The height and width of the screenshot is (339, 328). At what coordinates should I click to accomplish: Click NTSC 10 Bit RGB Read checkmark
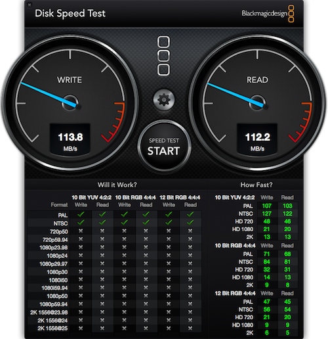point(146,223)
